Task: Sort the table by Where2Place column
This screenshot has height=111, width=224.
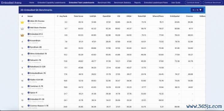Action: pyautogui.click(x=158, y=16)
